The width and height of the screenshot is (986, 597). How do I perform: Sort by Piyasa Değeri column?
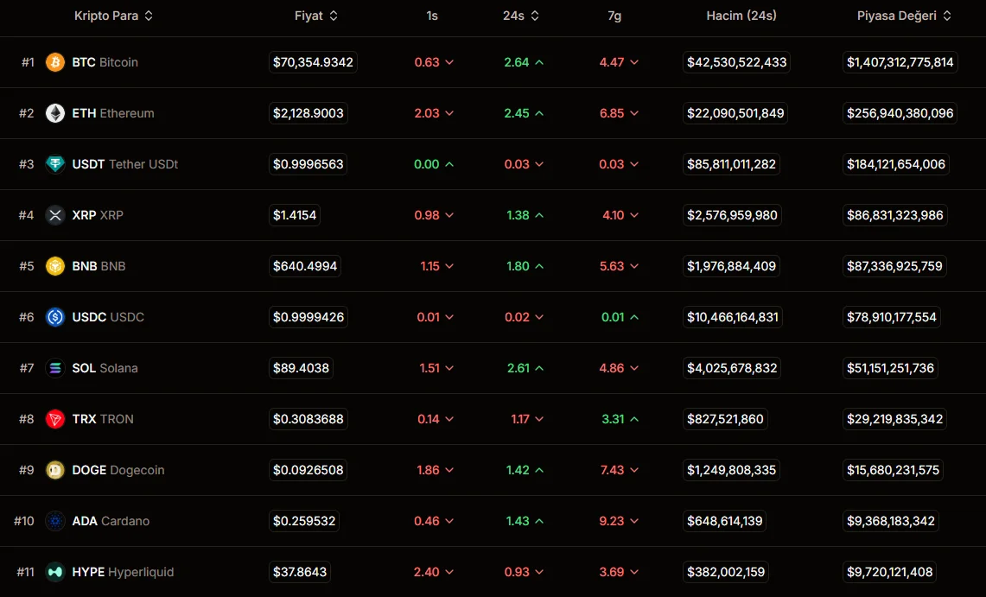pos(904,16)
